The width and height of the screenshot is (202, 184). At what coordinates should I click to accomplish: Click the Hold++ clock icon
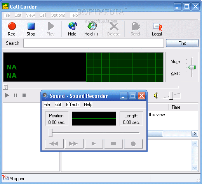92,26
